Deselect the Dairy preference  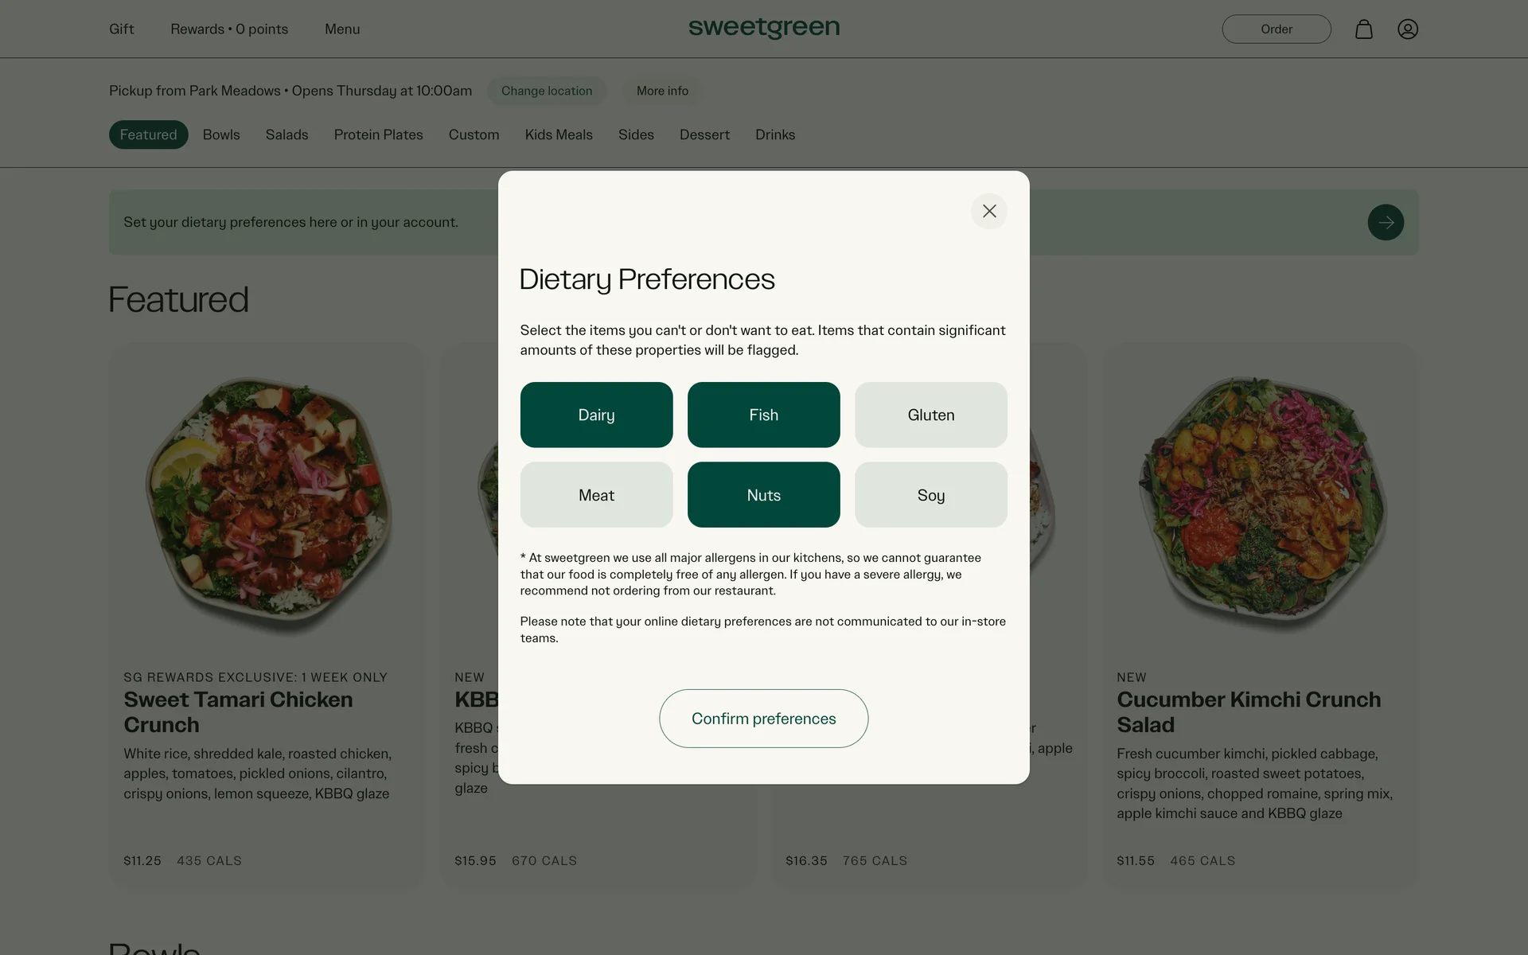click(596, 415)
